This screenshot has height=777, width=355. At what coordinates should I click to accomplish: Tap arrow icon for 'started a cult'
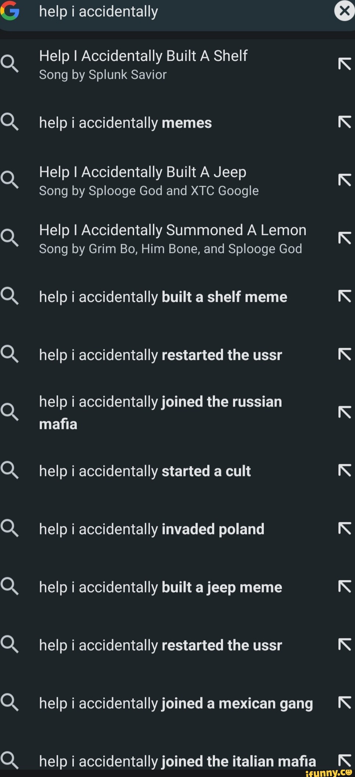pos(344,470)
